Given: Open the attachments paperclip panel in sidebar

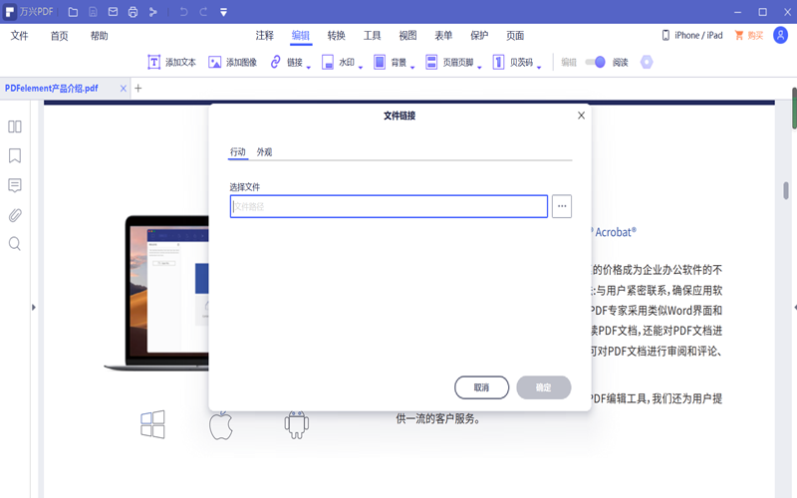Looking at the screenshot, I should [x=15, y=214].
